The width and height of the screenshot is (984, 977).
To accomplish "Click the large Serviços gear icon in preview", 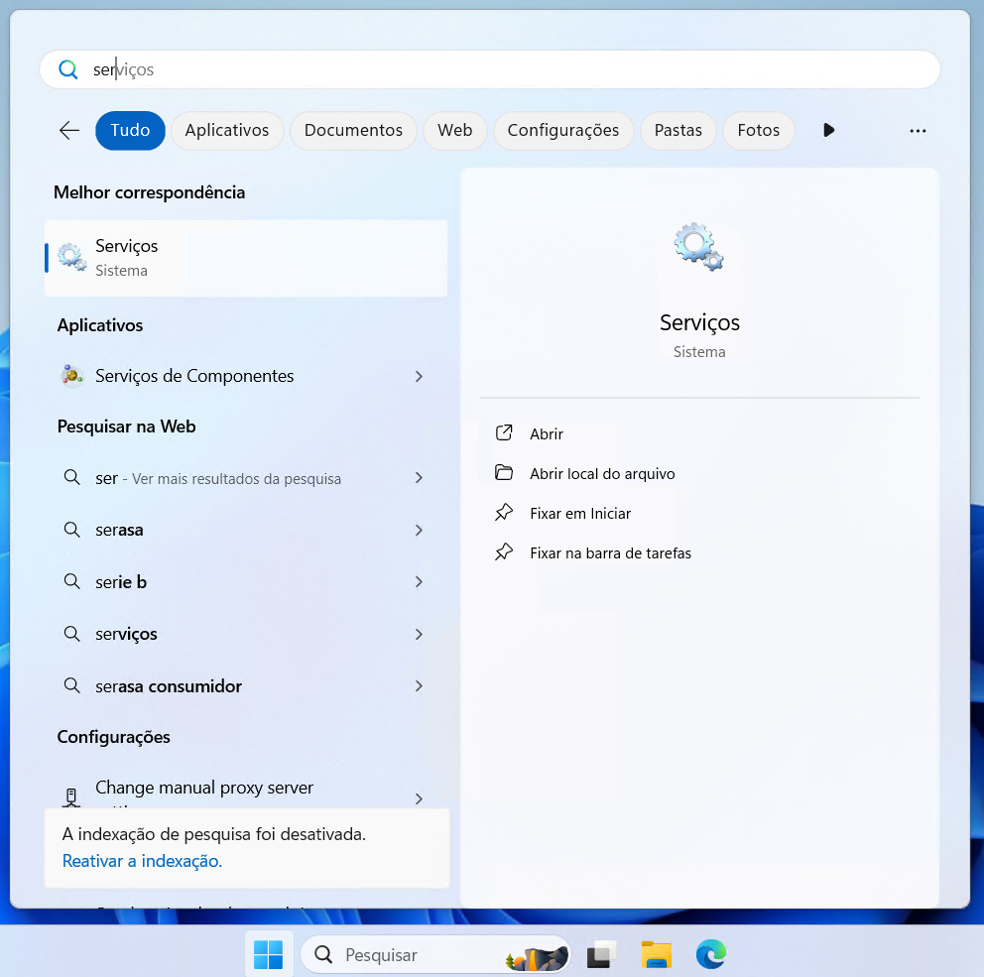I will tap(698, 247).
